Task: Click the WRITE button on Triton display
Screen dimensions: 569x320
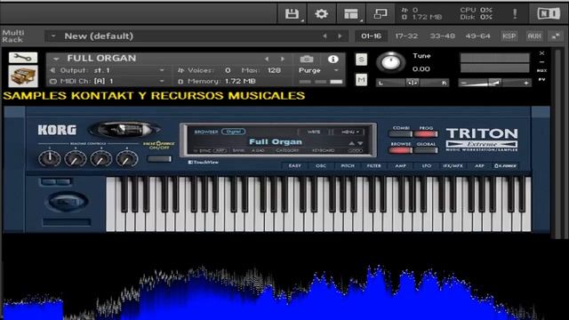Action: coord(314,132)
